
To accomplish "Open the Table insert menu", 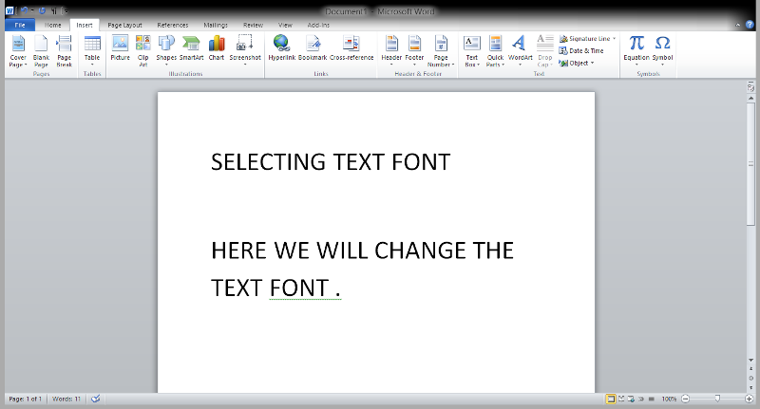I will point(92,51).
